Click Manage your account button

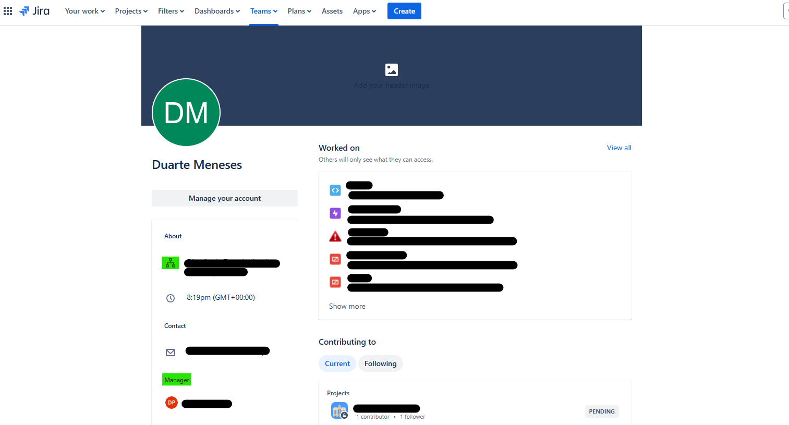point(225,198)
